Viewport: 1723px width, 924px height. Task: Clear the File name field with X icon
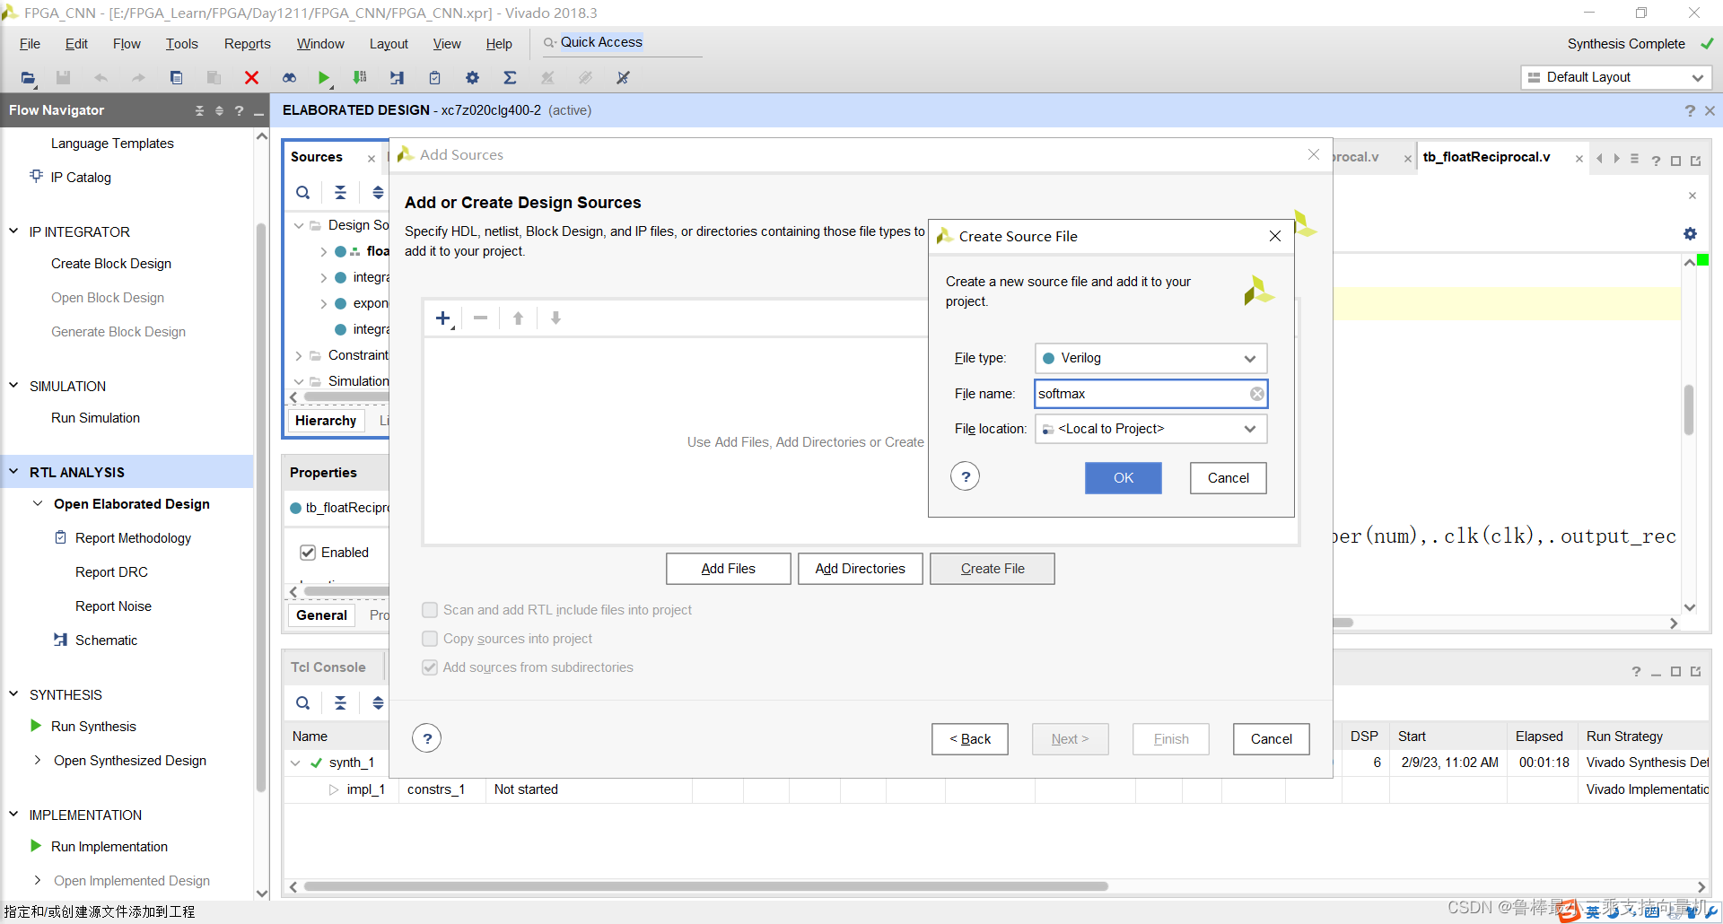(x=1257, y=394)
